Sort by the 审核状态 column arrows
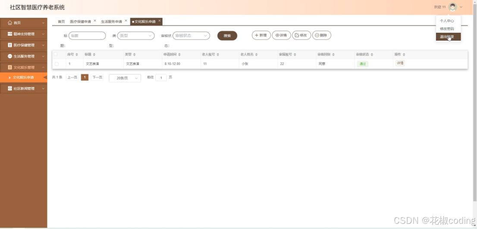The height and width of the screenshot is (229, 477). tap(372, 54)
